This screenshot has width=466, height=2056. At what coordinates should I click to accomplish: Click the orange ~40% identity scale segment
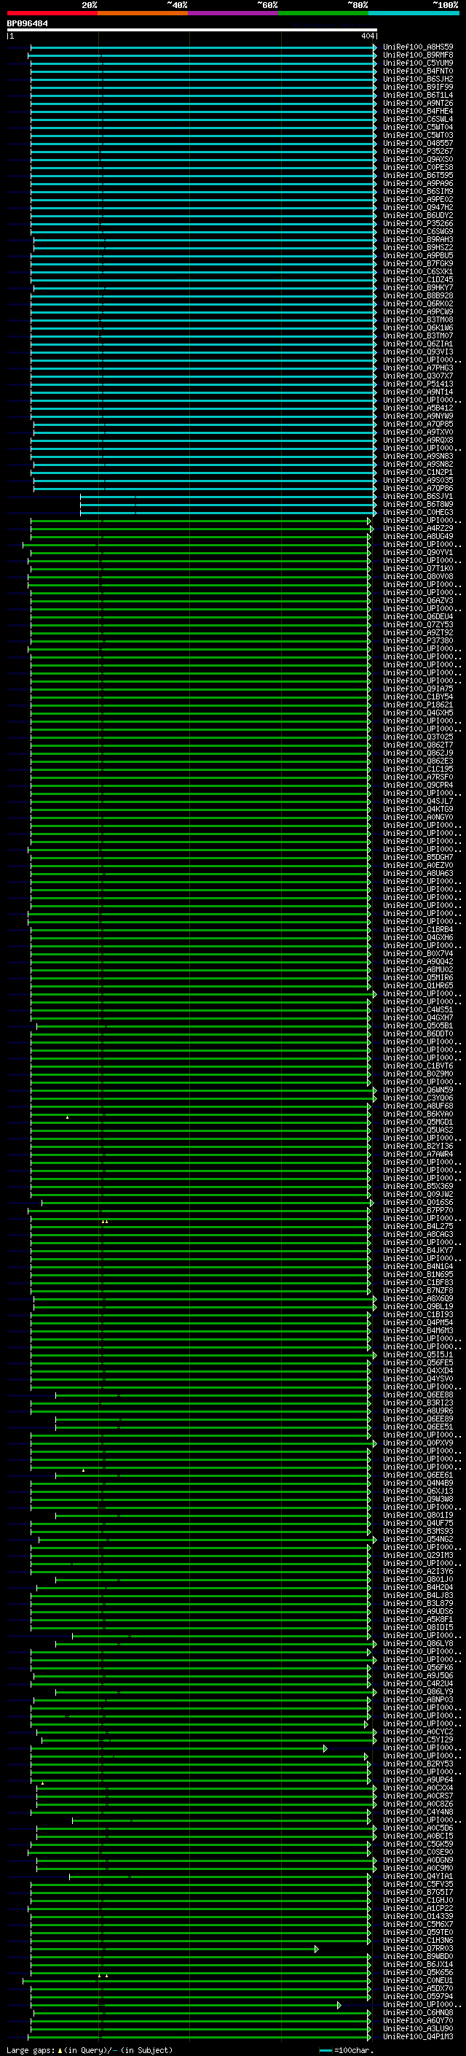pos(143,13)
